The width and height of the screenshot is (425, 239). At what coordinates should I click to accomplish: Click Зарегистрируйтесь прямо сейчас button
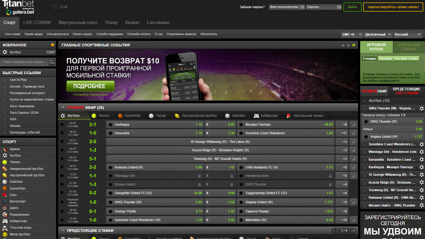(x=393, y=7)
